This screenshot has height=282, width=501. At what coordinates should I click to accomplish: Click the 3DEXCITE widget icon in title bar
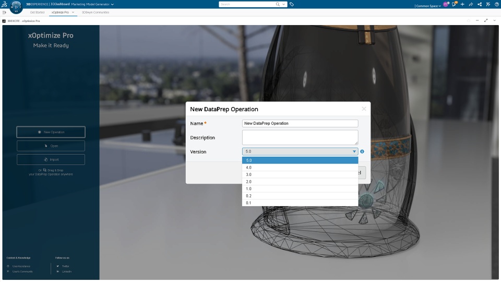pyautogui.click(x=4, y=21)
